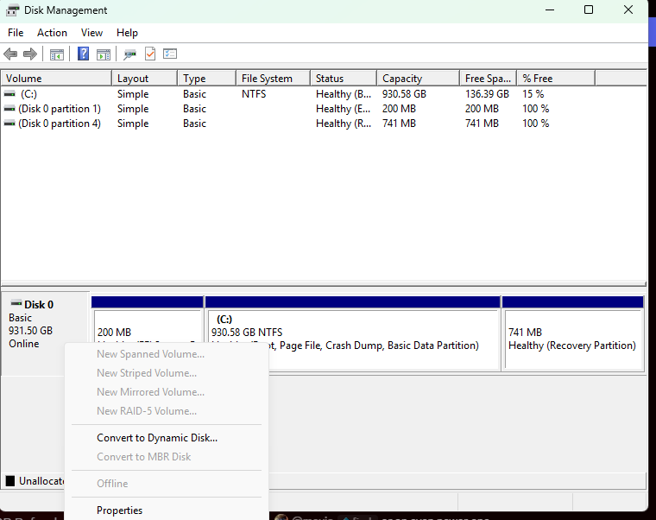Click the 930.58 GB capacity cell
This screenshot has width=656, height=520.
coord(404,94)
